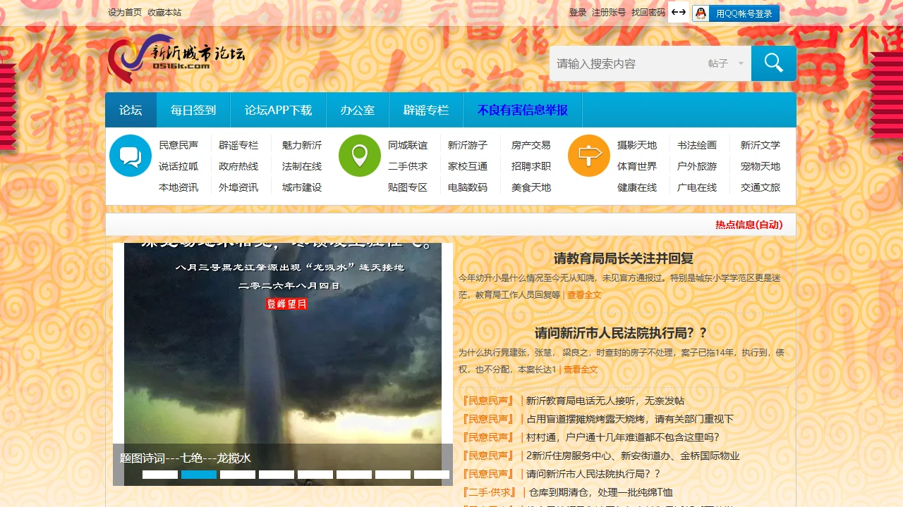Open the 新沂游子 board

tap(468, 145)
